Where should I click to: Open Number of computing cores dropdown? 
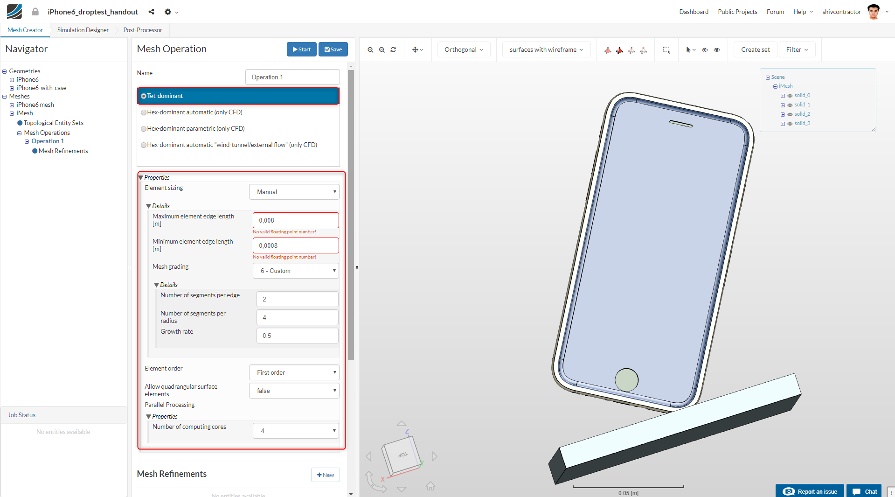[296, 431]
